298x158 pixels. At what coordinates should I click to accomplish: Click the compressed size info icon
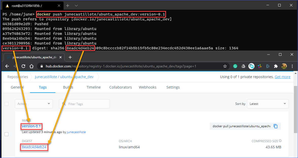click(280, 141)
